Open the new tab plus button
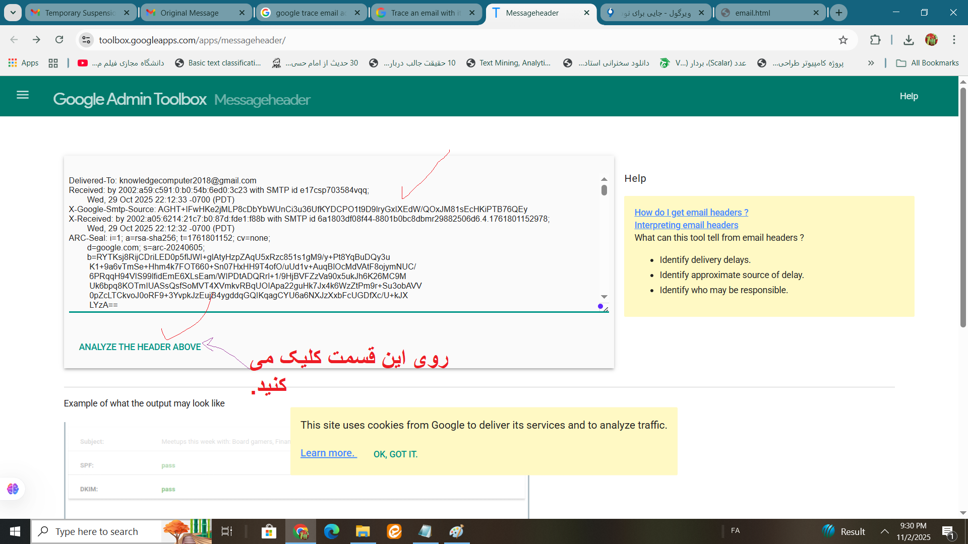 point(839,13)
